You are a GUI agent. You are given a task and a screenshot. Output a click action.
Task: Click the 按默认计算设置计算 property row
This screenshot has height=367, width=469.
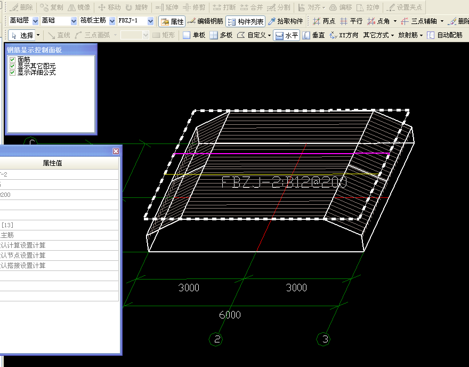point(59,245)
